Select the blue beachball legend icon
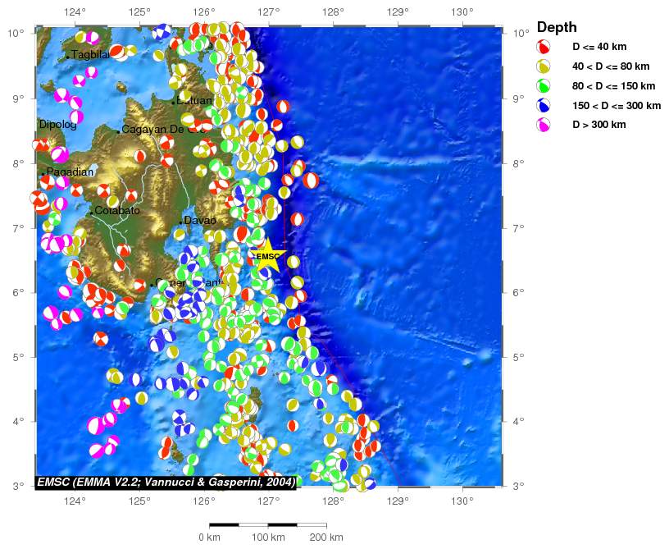 (x=543, y=106)
